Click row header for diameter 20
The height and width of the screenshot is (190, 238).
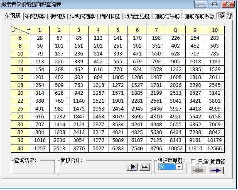point(20,93)
